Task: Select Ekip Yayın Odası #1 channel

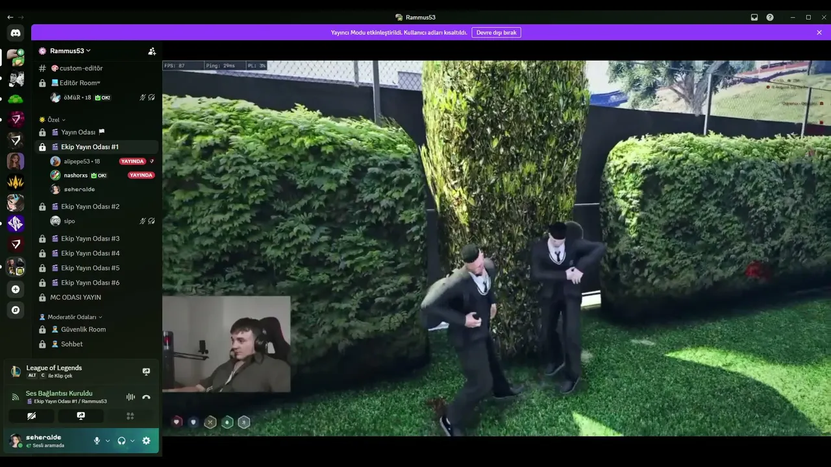Action: click(x=96, y=147)
